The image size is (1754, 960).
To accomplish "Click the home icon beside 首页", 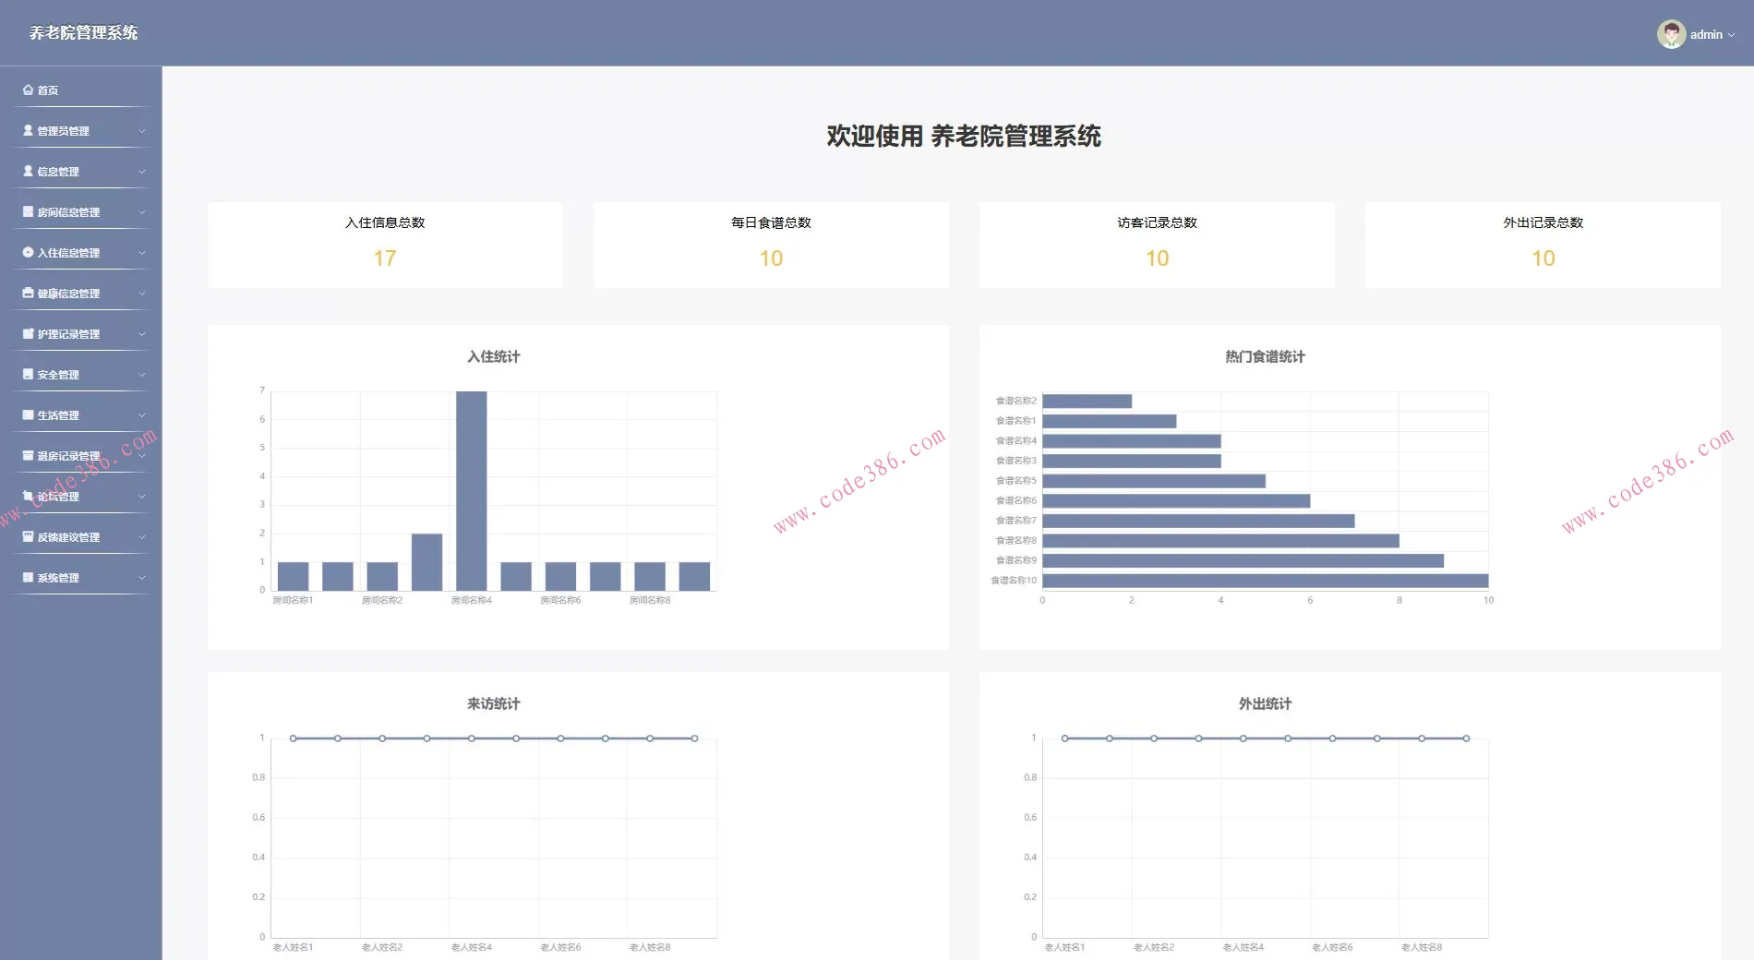I will (28, 90).
